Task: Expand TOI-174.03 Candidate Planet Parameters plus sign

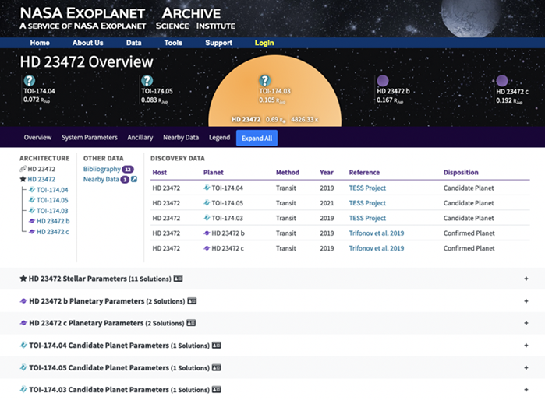Action: [x=527, y=390]
